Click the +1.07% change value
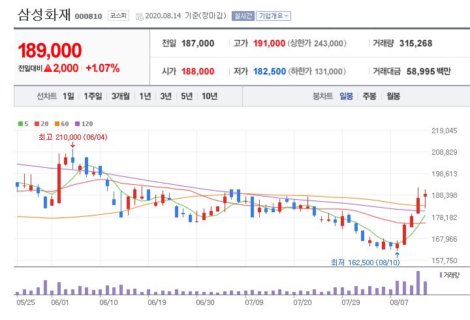Screen dimensions: 470x320 coord(102,68)
